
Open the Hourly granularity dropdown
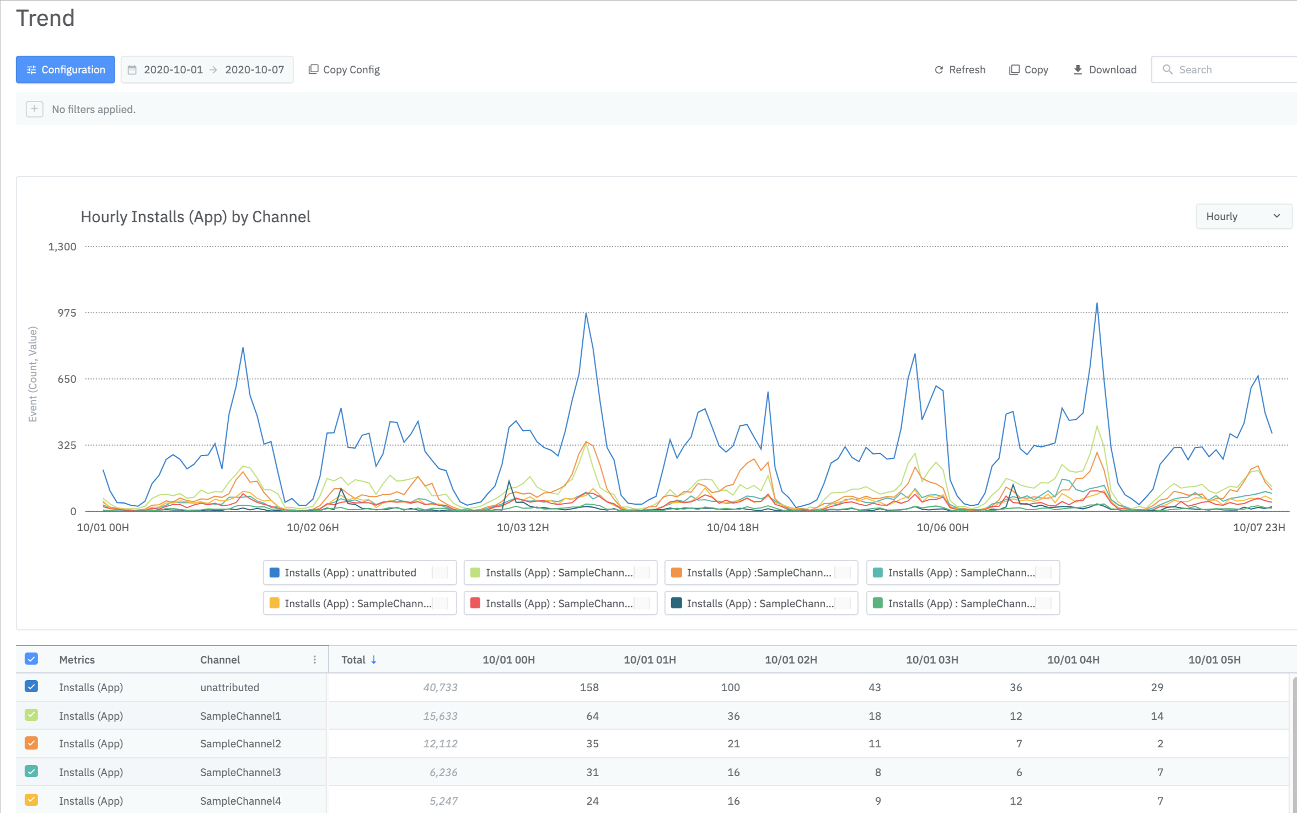pyautogui.click(x=1243, y=216)
